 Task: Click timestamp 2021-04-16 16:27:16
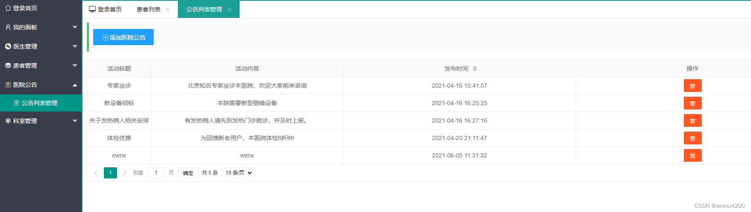coord(460,120)
